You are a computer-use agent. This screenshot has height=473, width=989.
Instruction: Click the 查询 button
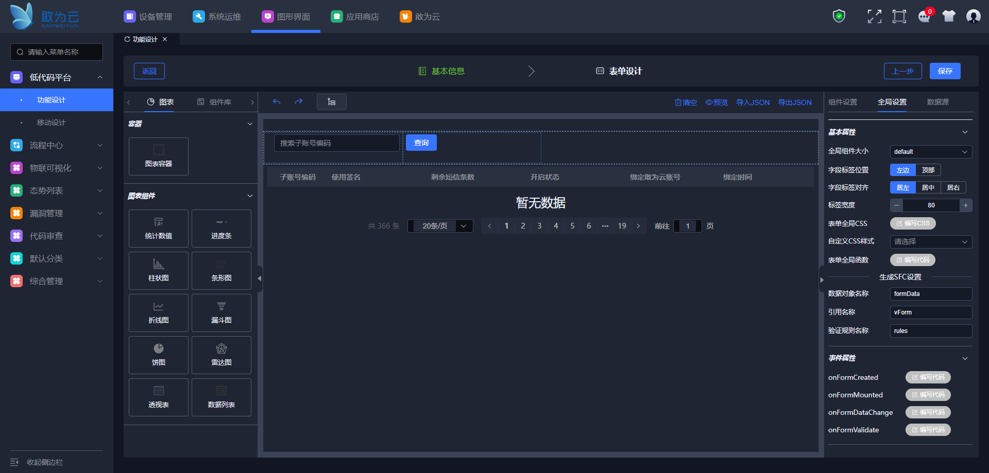421,143
